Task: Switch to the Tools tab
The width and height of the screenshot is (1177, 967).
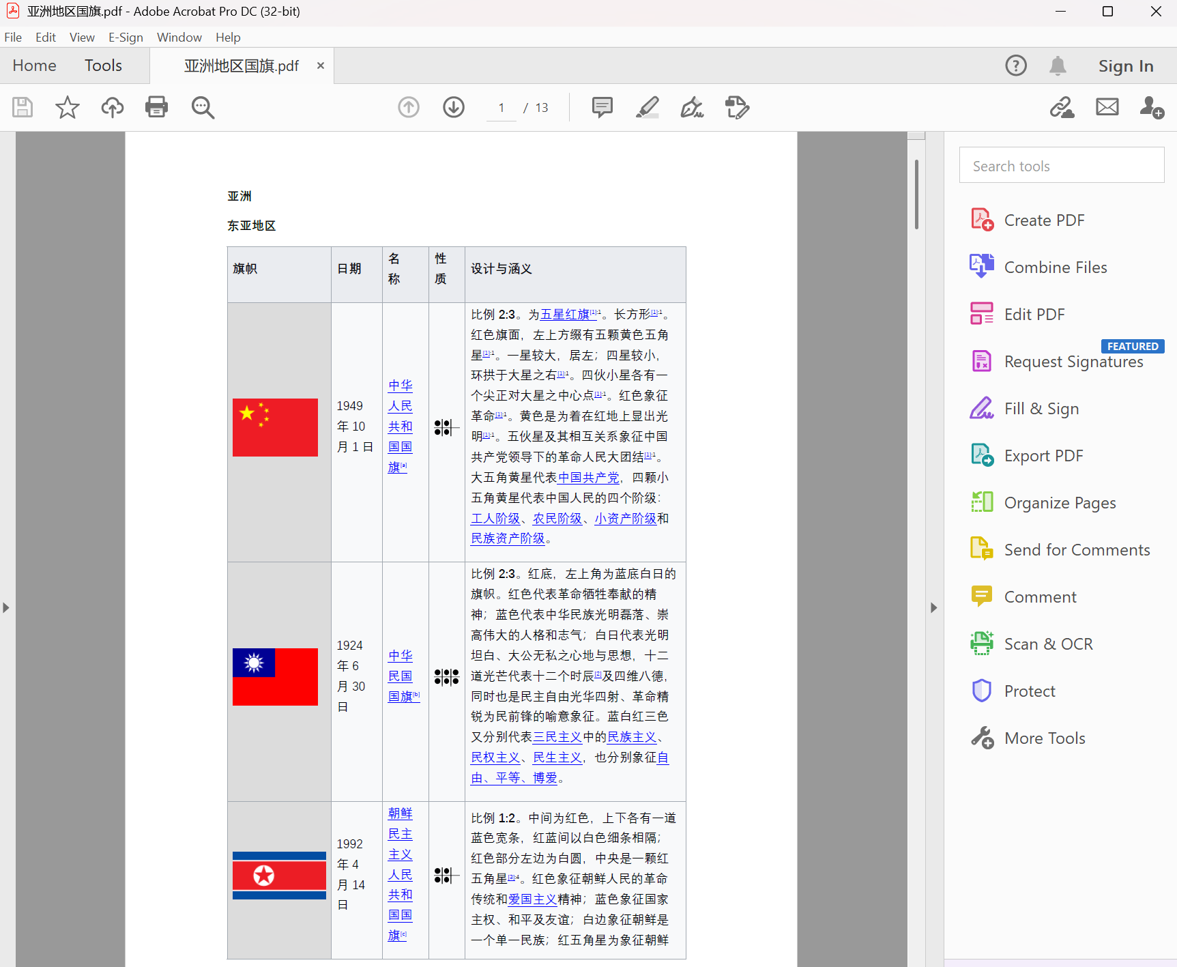Action: click(x=103, y=66)
